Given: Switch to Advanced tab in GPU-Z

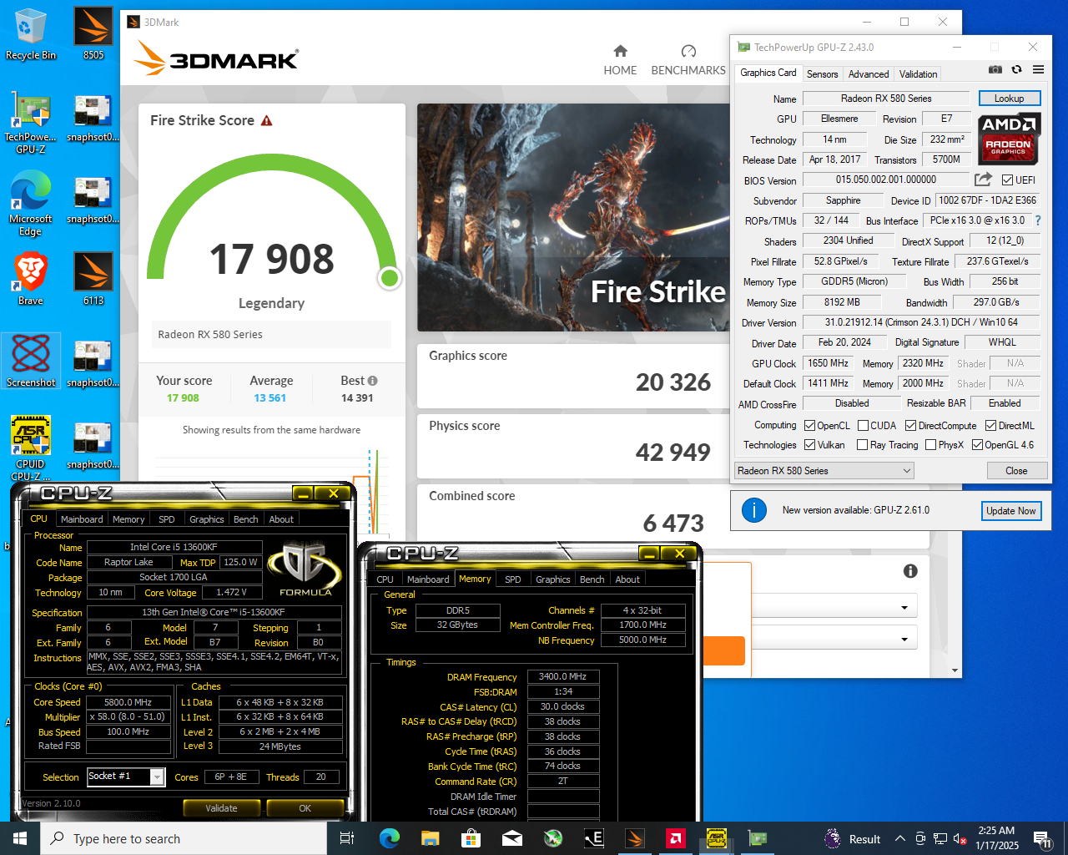Looking at the screenshot, I should click(869, 74).
